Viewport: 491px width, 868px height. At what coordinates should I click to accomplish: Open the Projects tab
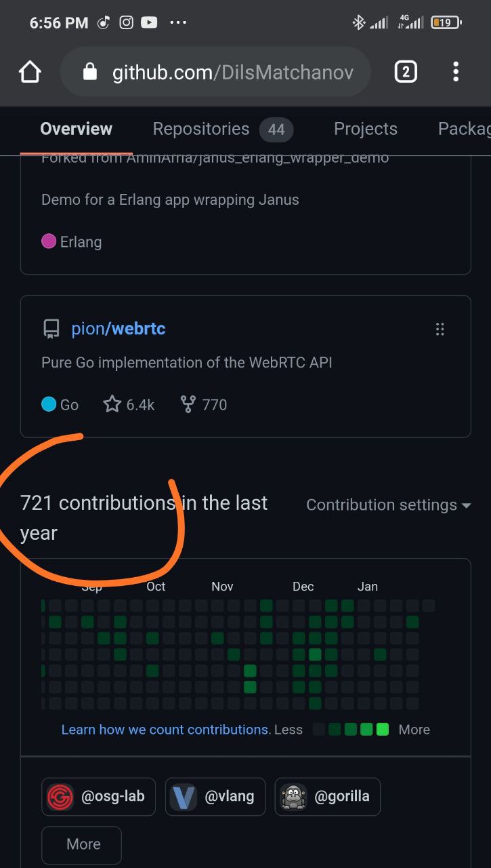366,129
